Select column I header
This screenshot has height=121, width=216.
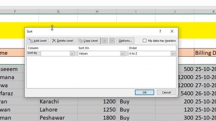click(x=136, y=11)
